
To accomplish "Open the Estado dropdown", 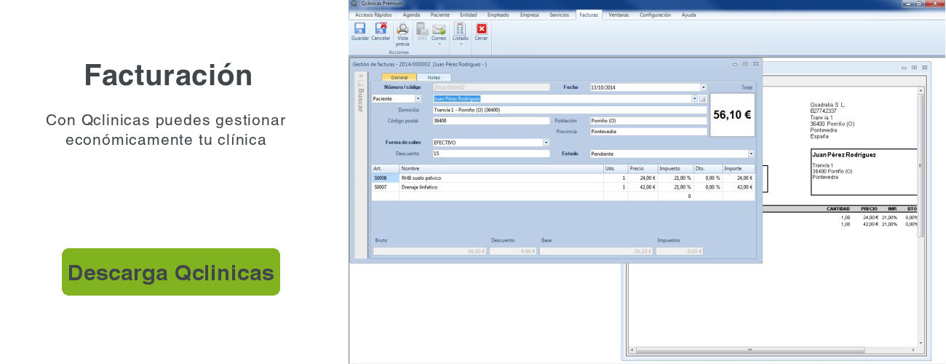I will [x=751, y=154].
